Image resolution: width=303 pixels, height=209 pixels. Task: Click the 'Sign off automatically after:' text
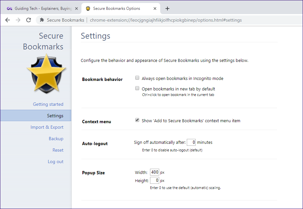pyautogui.click(x=160, y=142)
